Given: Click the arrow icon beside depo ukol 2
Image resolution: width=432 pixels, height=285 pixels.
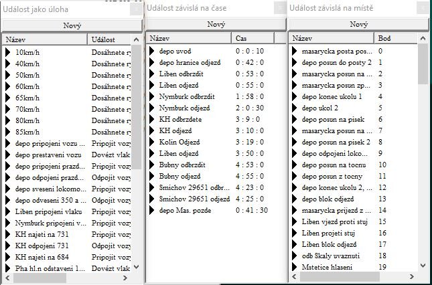Looking at the screenshot, I should coord(296,108).
